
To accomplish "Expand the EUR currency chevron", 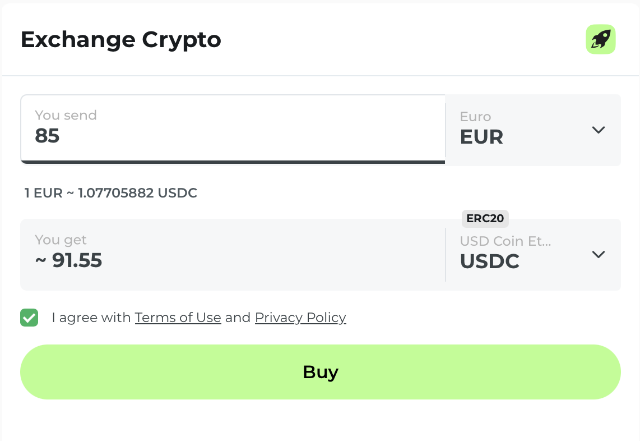I will point(599,130).
